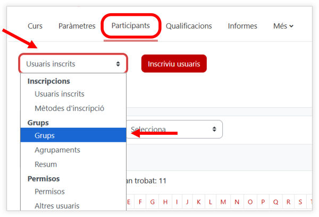Filter names by letter R
Viewport: 319px width, 217px height.
click(288, 202)
